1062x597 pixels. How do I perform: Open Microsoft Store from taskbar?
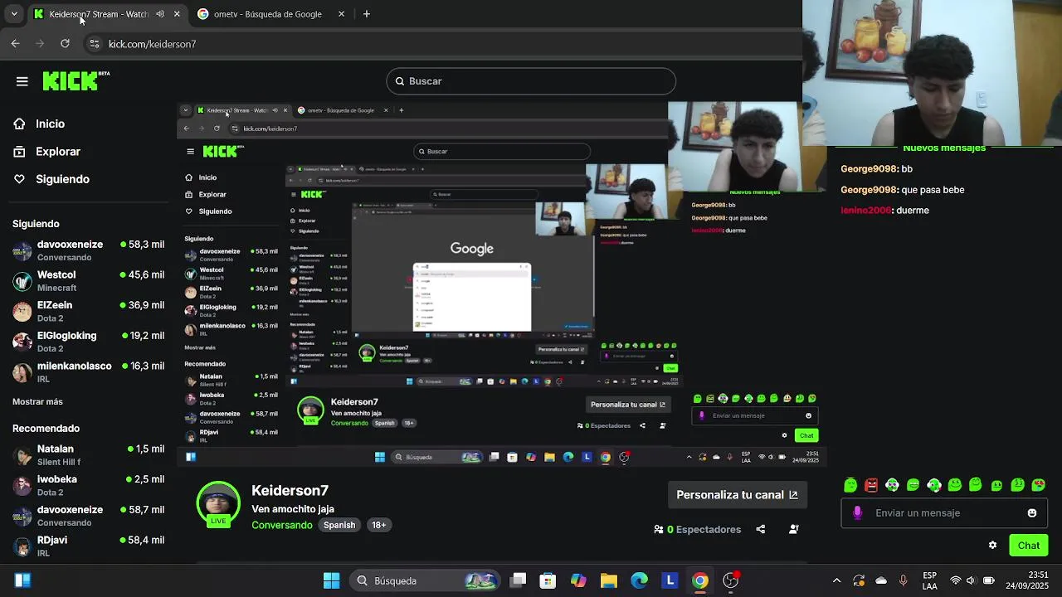548,580
